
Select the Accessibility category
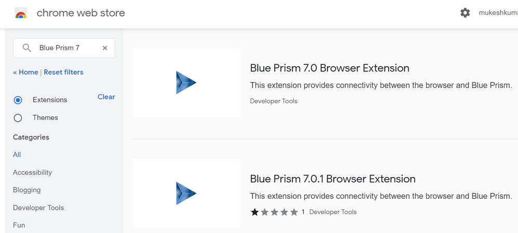pos(32,172)
